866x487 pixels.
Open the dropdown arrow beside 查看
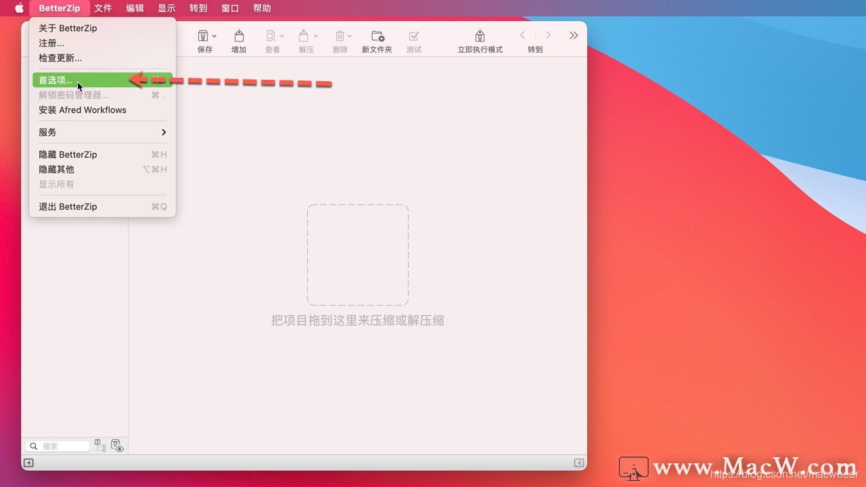[282, 36]
